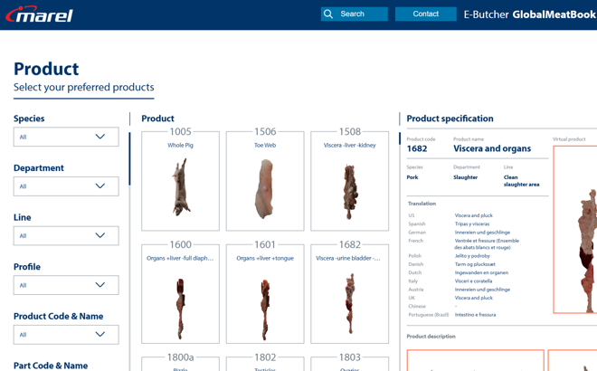Select Organs +liver -full diaphragm product 1600

(180, 295)
